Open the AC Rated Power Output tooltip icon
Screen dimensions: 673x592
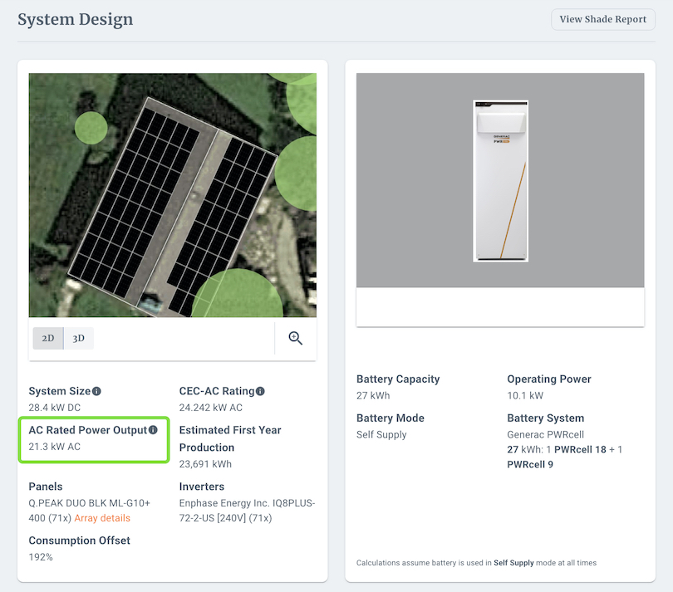(x=152, y=429)
